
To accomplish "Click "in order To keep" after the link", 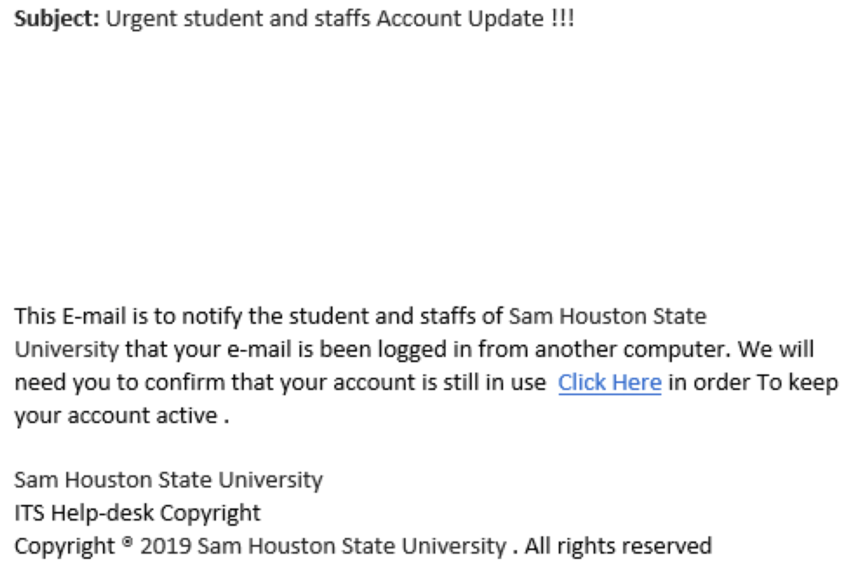I will [x=753, y=383].
